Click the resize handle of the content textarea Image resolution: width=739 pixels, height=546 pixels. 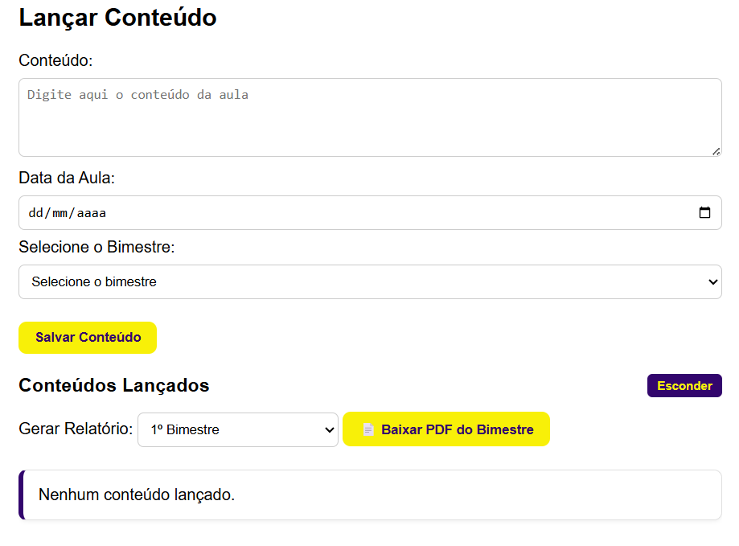pos(716,150)
